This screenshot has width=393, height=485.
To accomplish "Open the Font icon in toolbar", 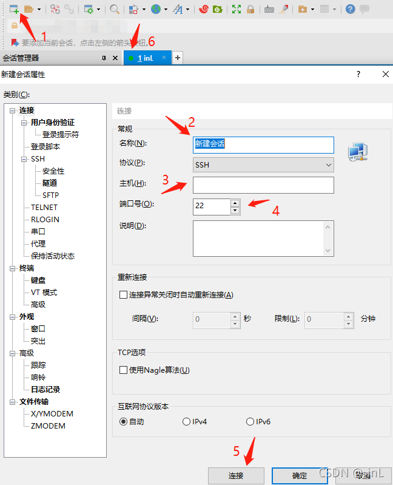I will tap(178, 9).
